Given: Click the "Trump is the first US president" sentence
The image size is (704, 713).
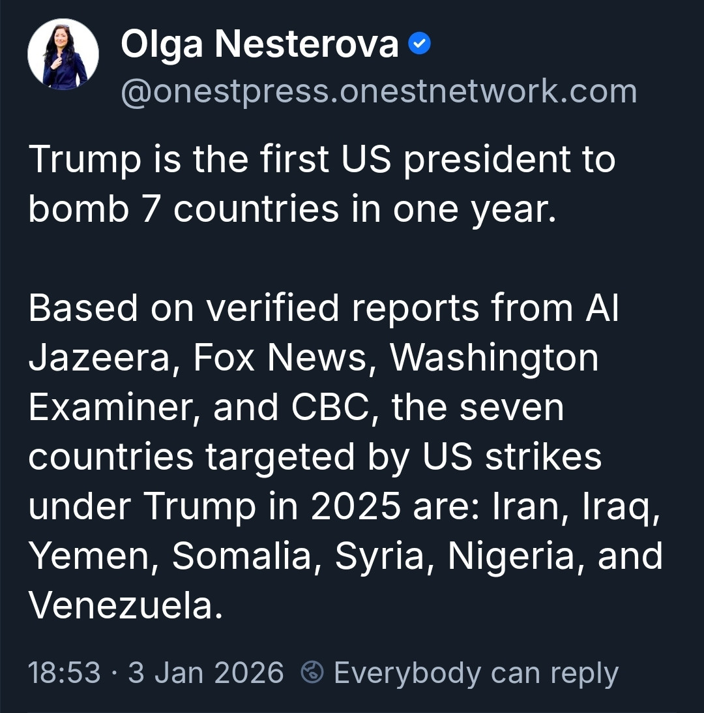Looking at the screenshot, I should [x=321, y=159].
